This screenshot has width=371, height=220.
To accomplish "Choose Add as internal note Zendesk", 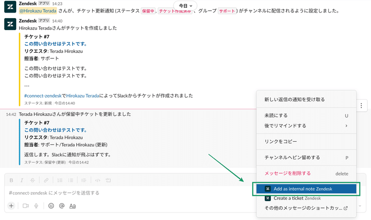I will (307, 189).
